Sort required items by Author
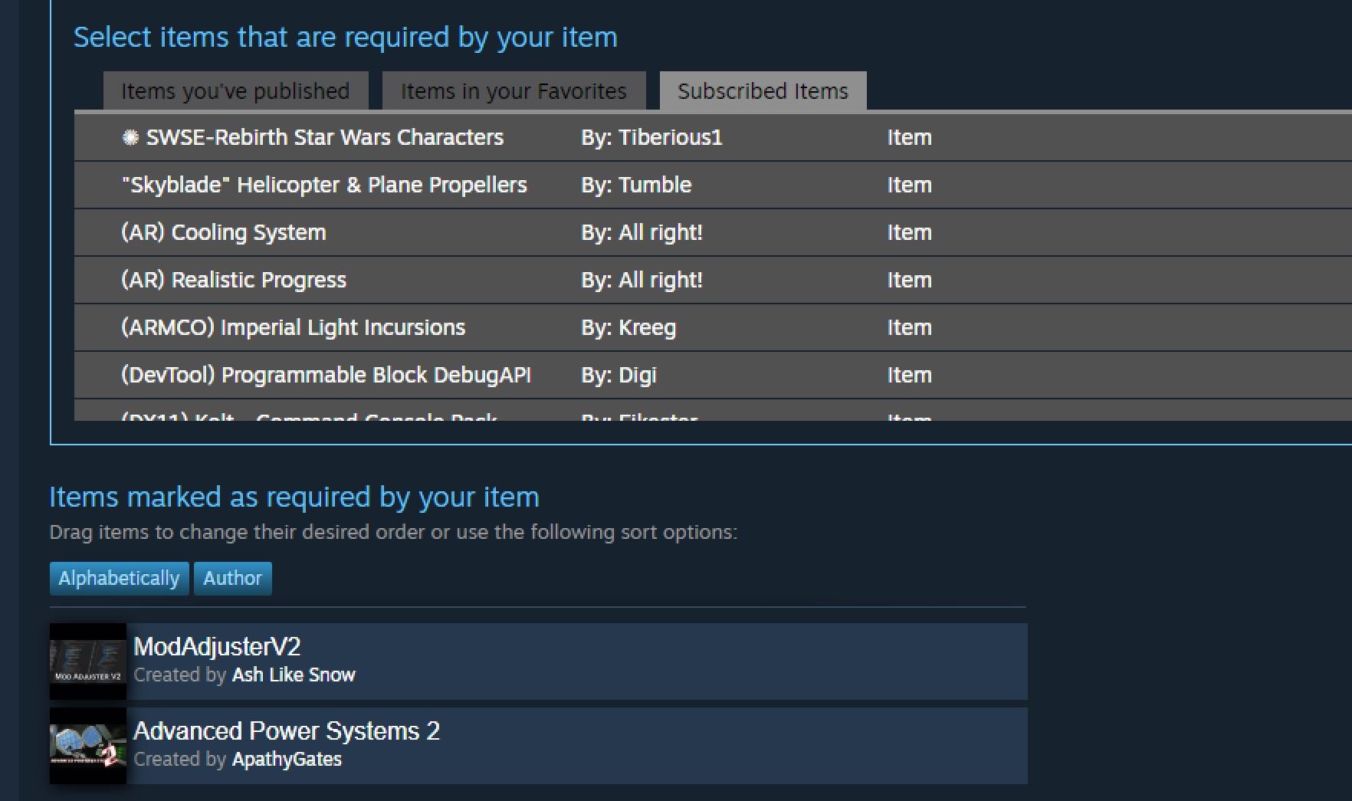This screenshot has width=1352, height=801. click(x=232, y=578)
